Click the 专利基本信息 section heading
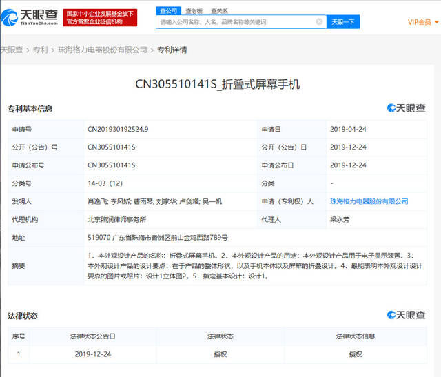This screenshot has height=377, width=441. pos(30,109)
